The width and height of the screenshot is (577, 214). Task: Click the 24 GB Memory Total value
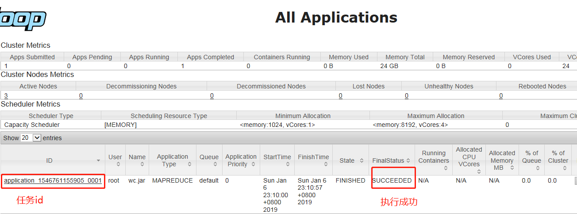[389, 66]
